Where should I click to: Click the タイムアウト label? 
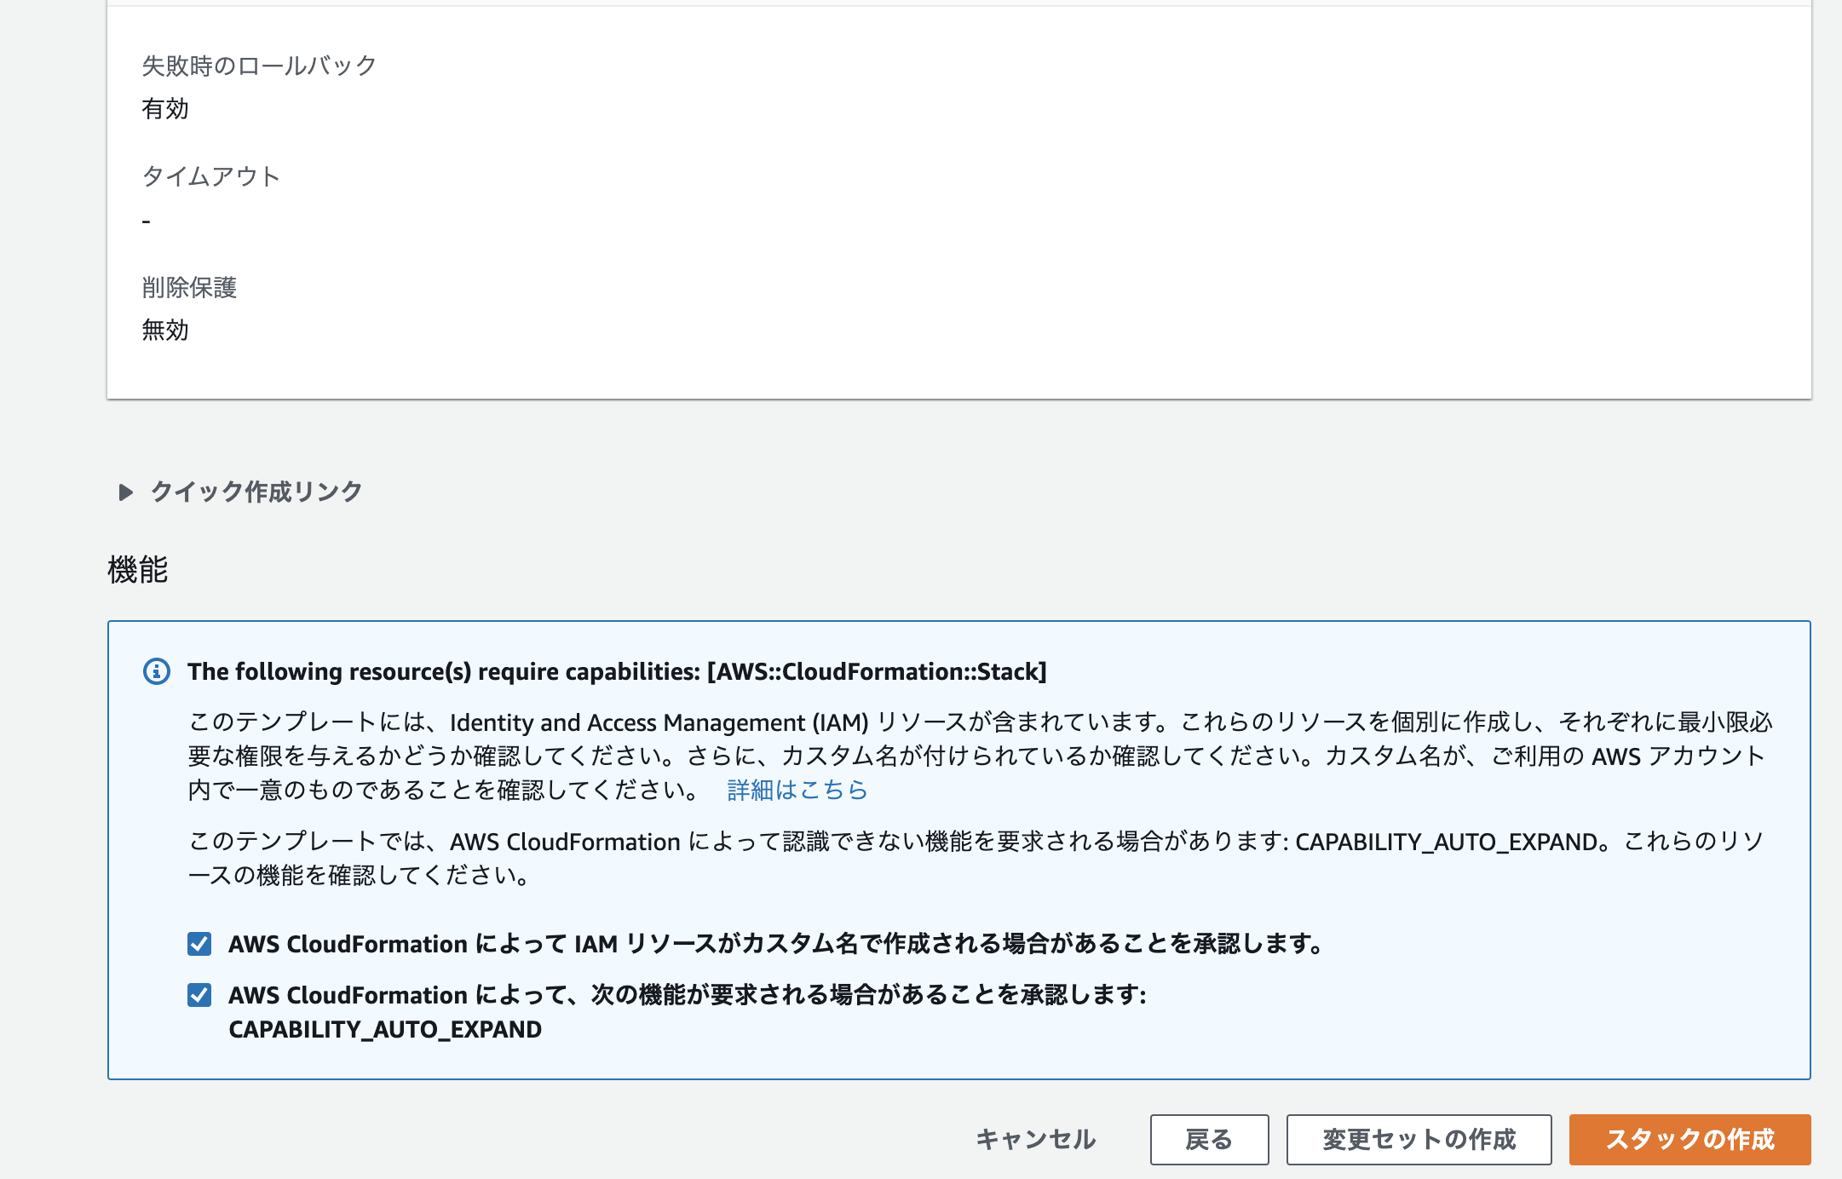point(210,176)
